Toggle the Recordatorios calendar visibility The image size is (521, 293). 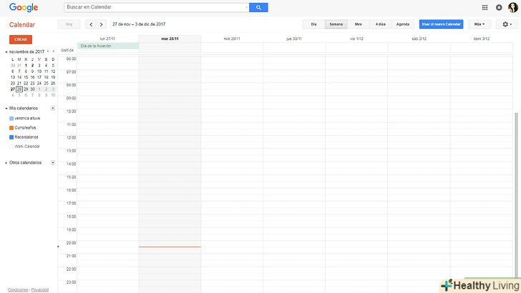tap(11, 136)
